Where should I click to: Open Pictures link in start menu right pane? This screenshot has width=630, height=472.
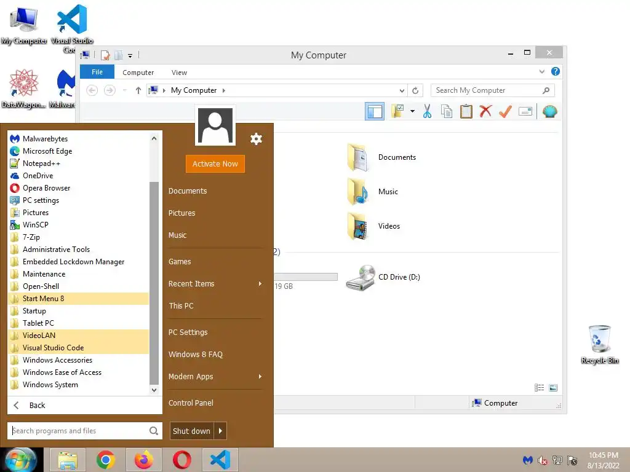coord(181,213)
